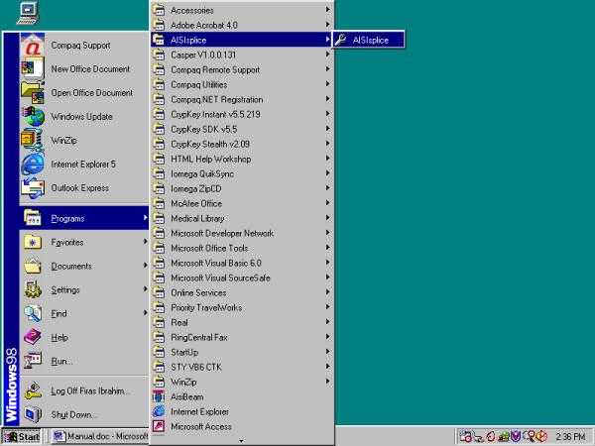Click the Favorites star folder icon

33,243
